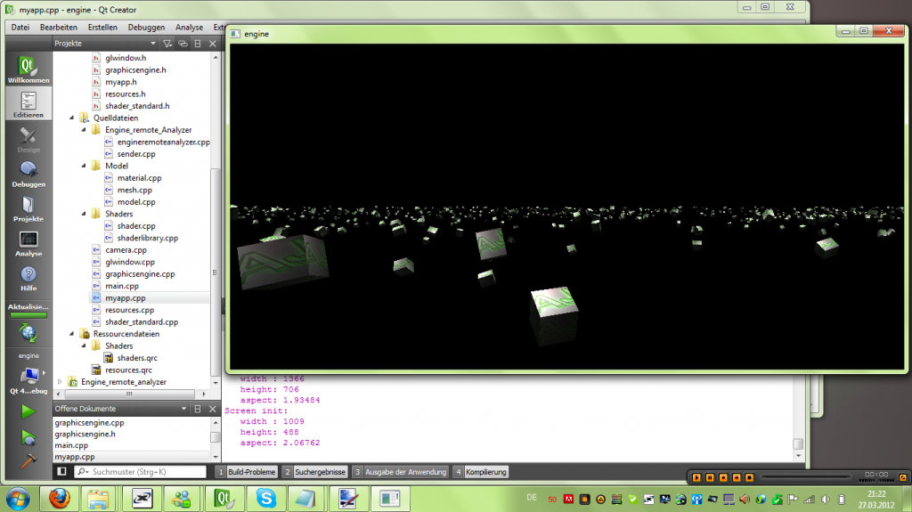The height and width of the screenshot is (512, 912).
Task: Click the system tray volume speaker icon
Action: coord(826,500)
